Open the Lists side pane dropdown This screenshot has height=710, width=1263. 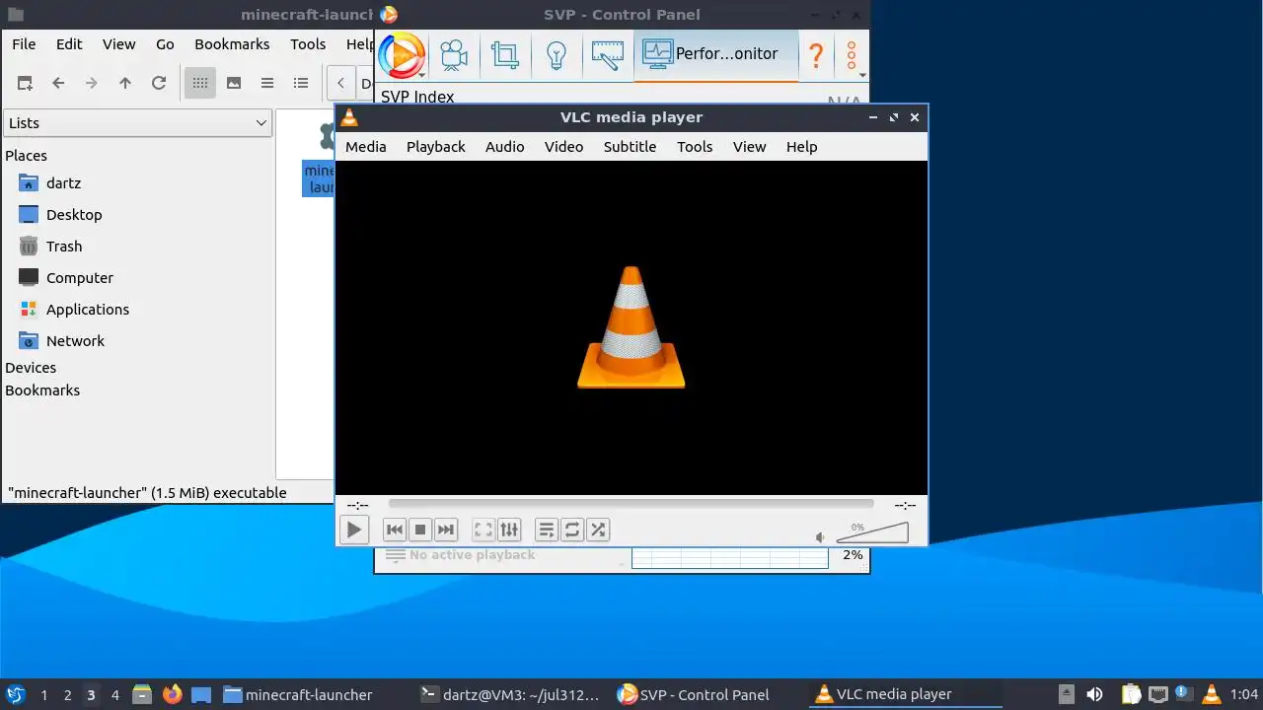click(x=137, y=122)
